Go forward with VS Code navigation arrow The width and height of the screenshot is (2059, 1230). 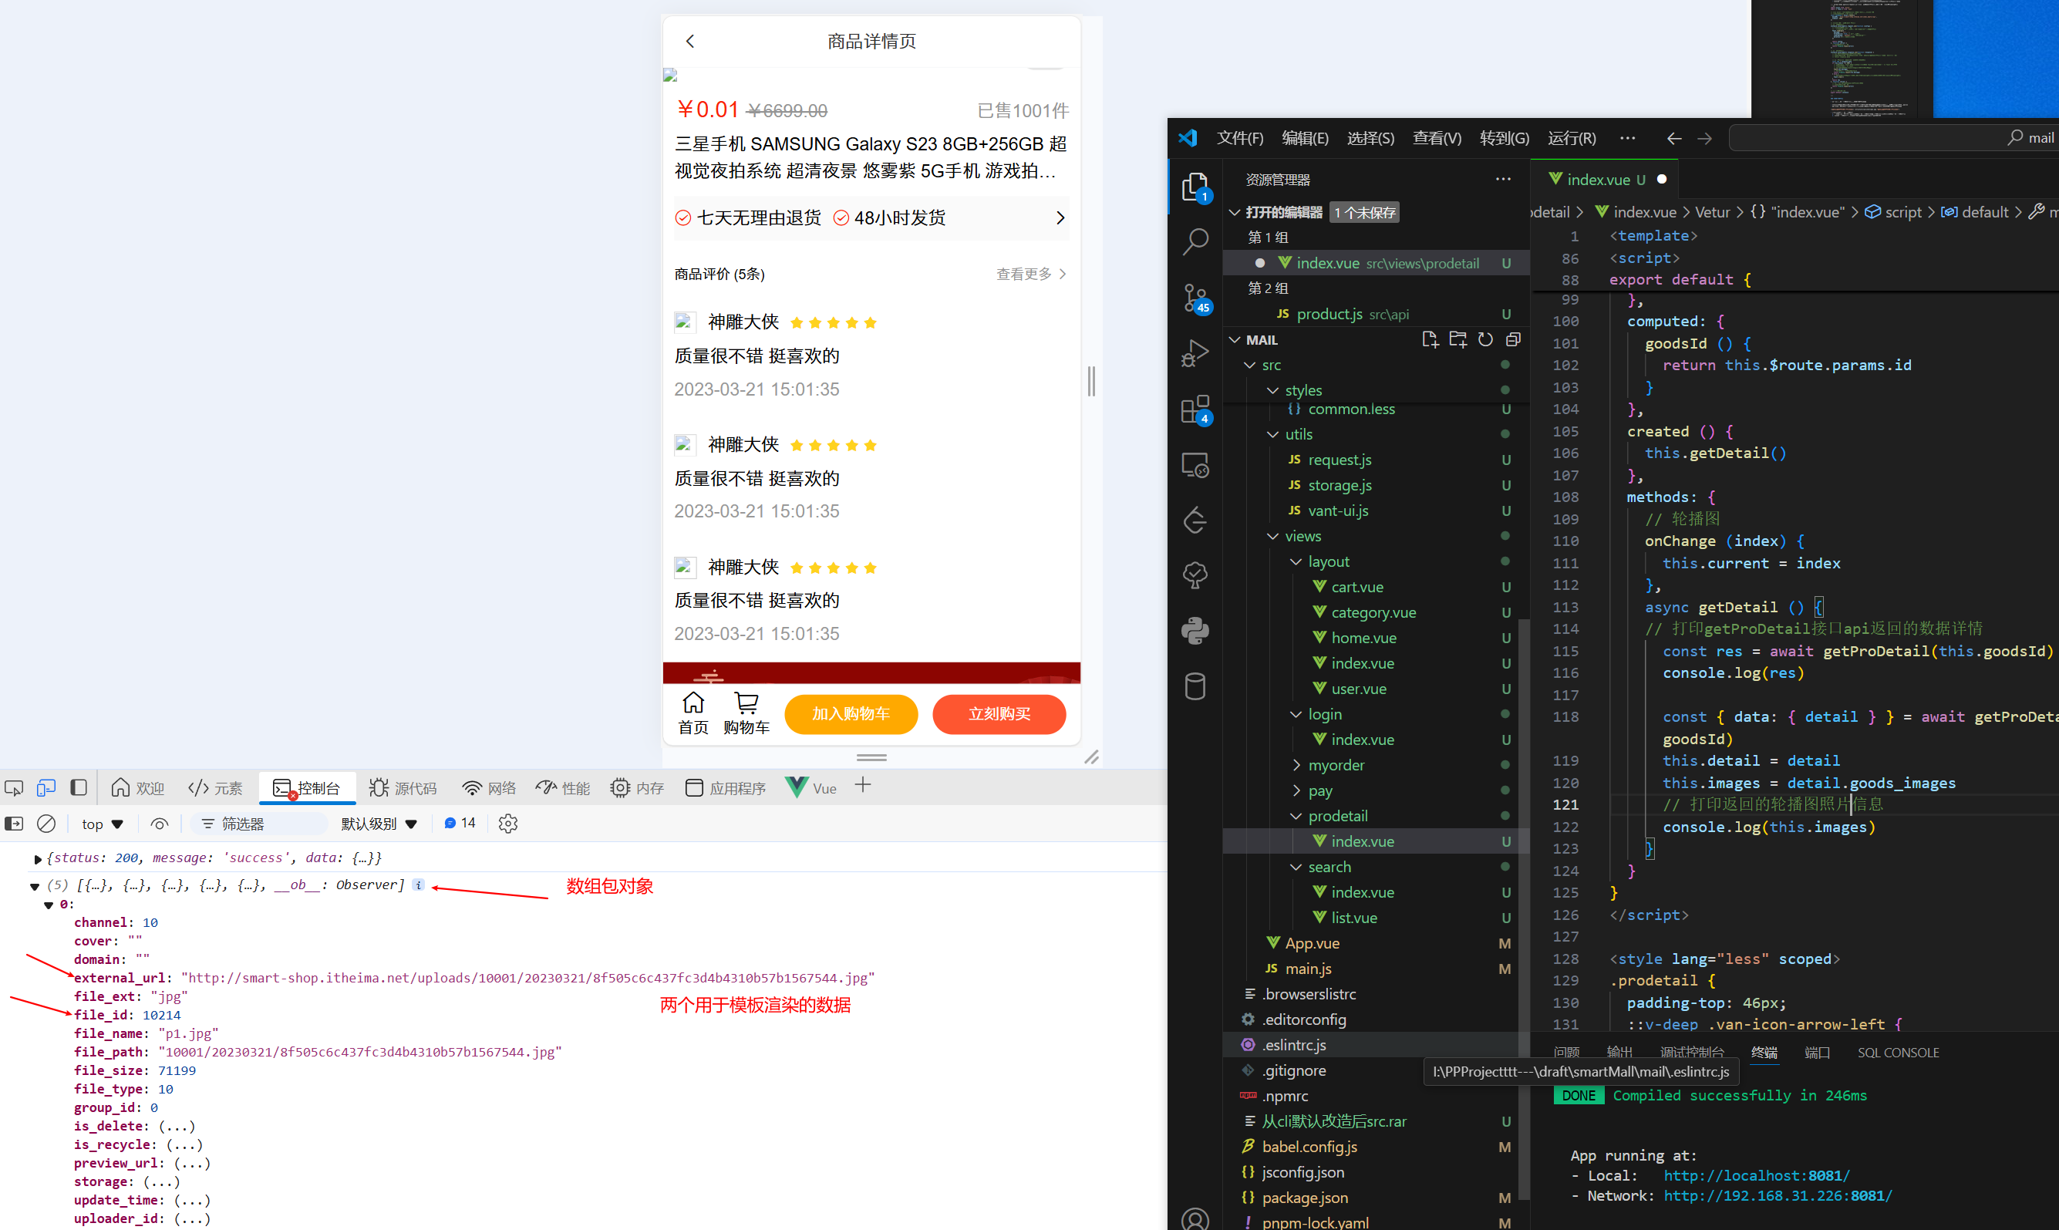coord(1704,140)
